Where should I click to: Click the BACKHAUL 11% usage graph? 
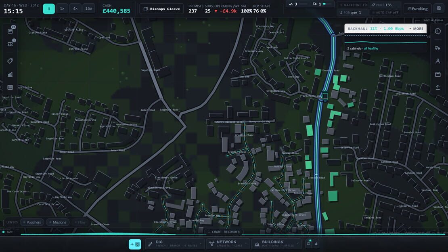(385, 39)
